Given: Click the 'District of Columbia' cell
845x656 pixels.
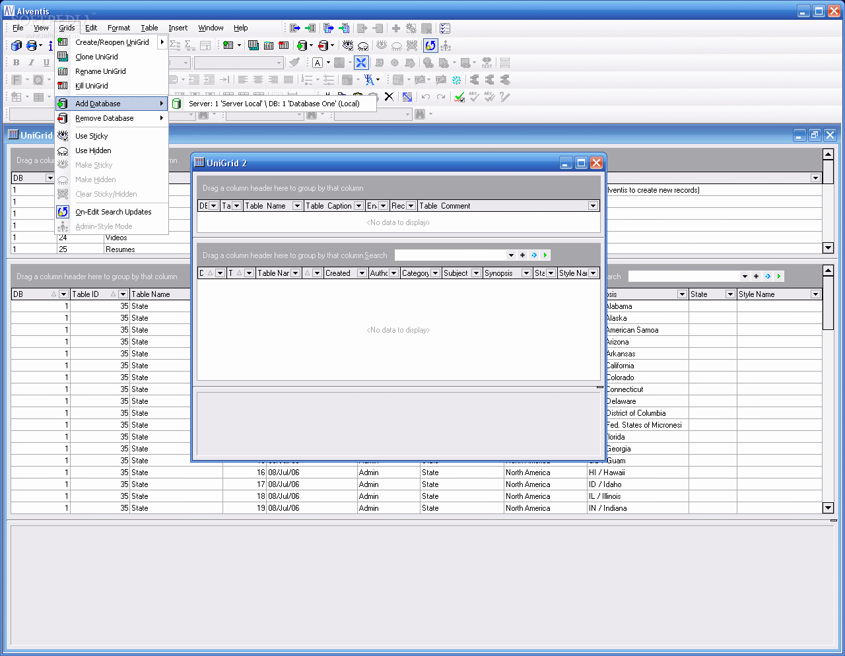Looking at the screenshot, I should pos(647,413).
